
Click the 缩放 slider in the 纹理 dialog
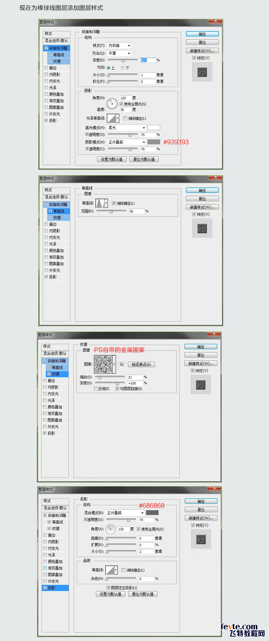pos(110,377)
